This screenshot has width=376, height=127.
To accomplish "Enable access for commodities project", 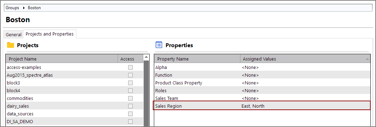I will pyautogui.click(x=131, y=98).
